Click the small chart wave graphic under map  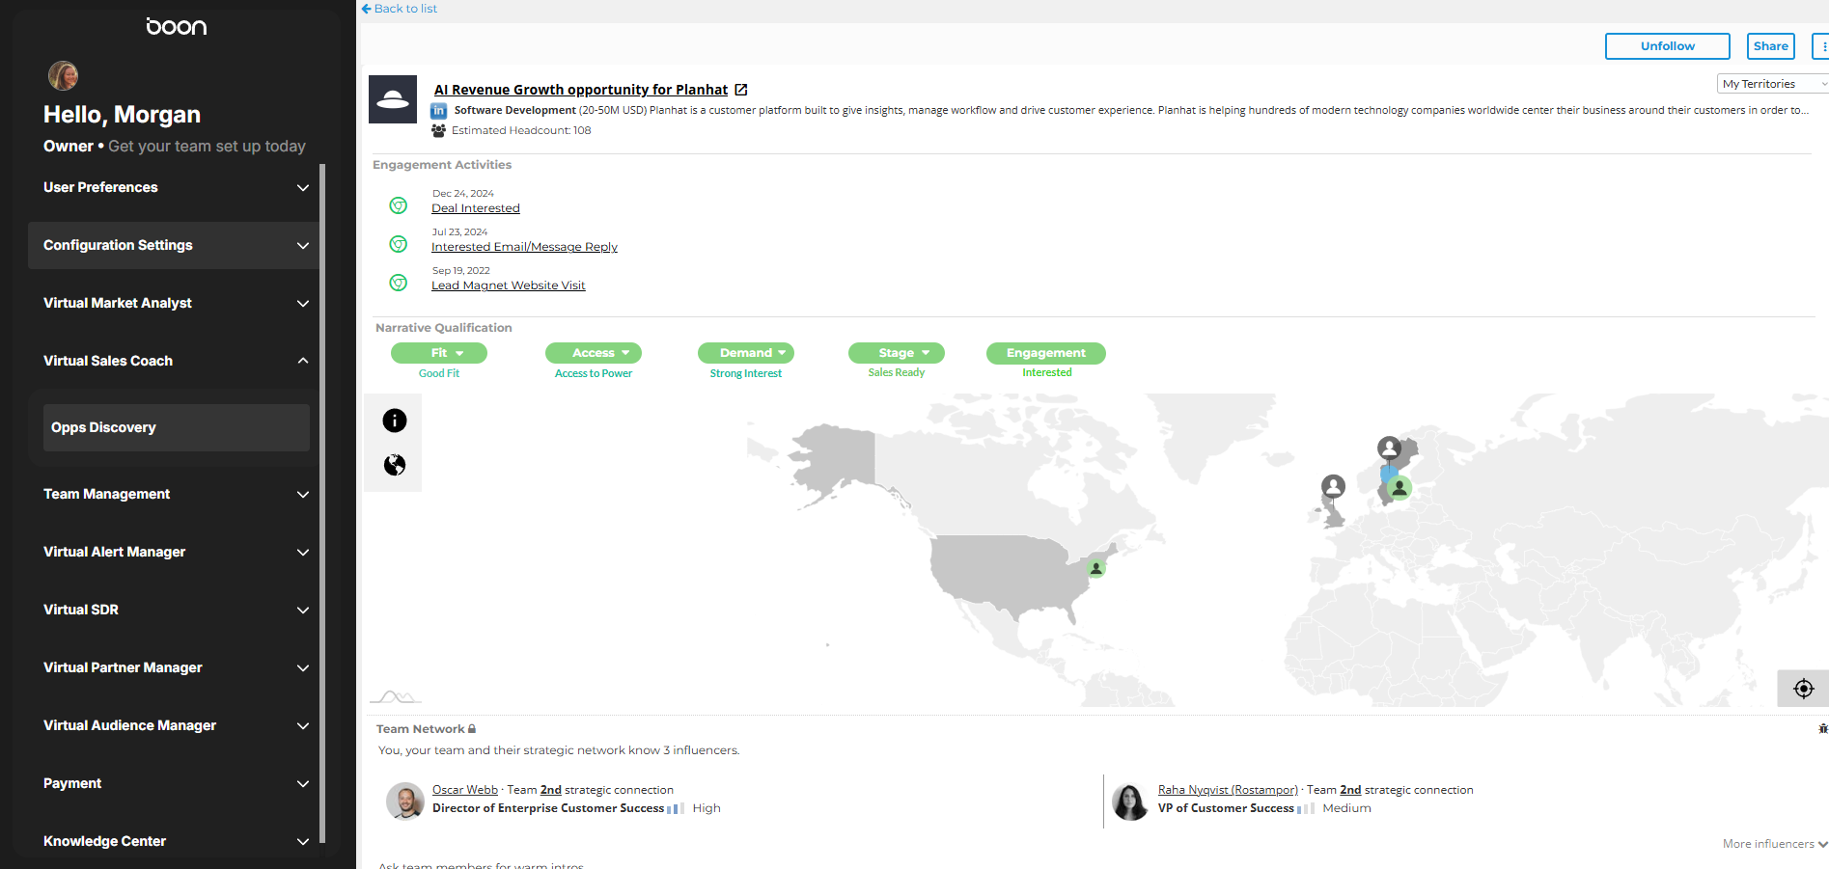tap(396, 696)
